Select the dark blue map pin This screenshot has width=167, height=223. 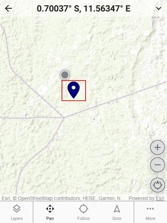(73, 90)
